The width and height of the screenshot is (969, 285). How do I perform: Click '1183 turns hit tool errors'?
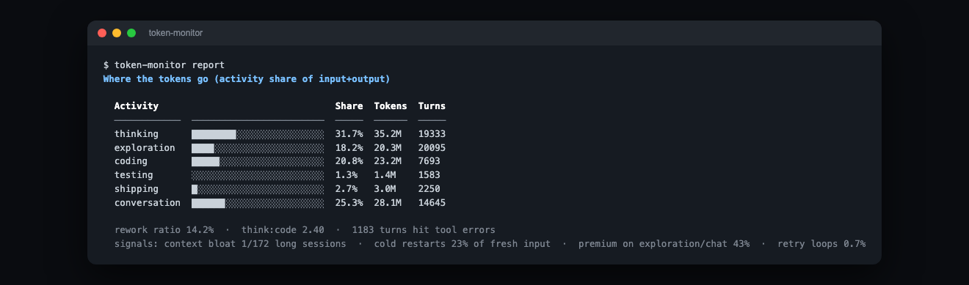424,230
